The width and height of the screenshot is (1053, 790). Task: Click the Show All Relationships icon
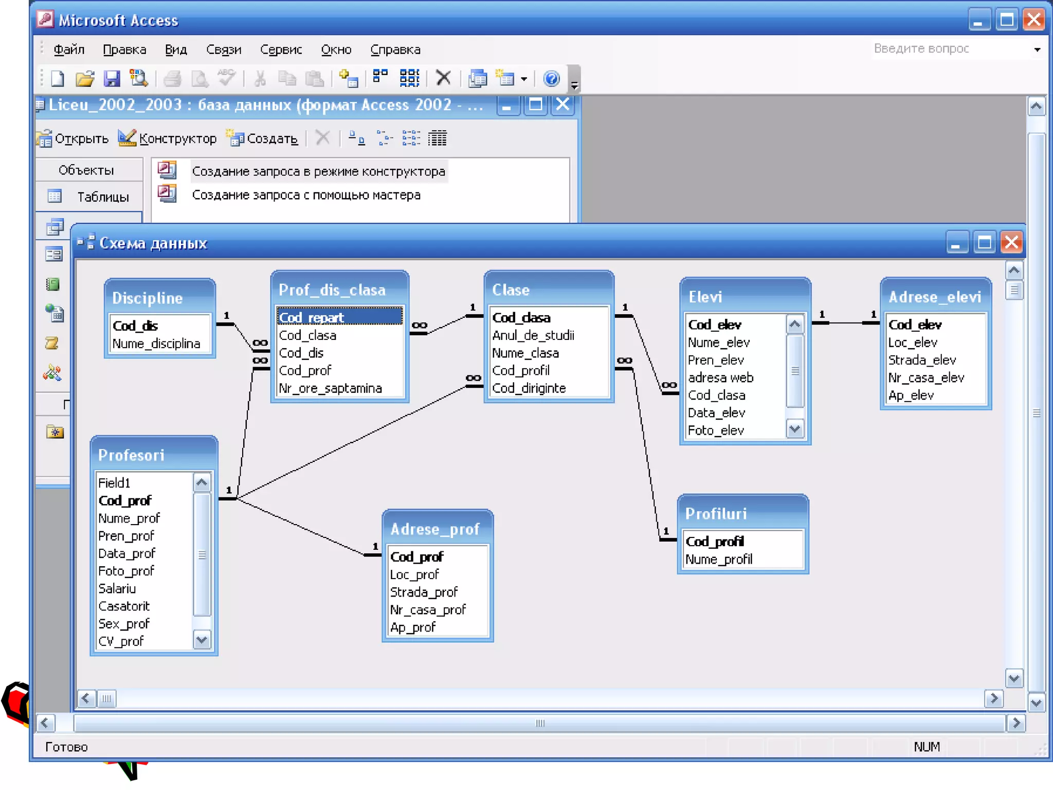pyautogui.click(x=409, y=79)
